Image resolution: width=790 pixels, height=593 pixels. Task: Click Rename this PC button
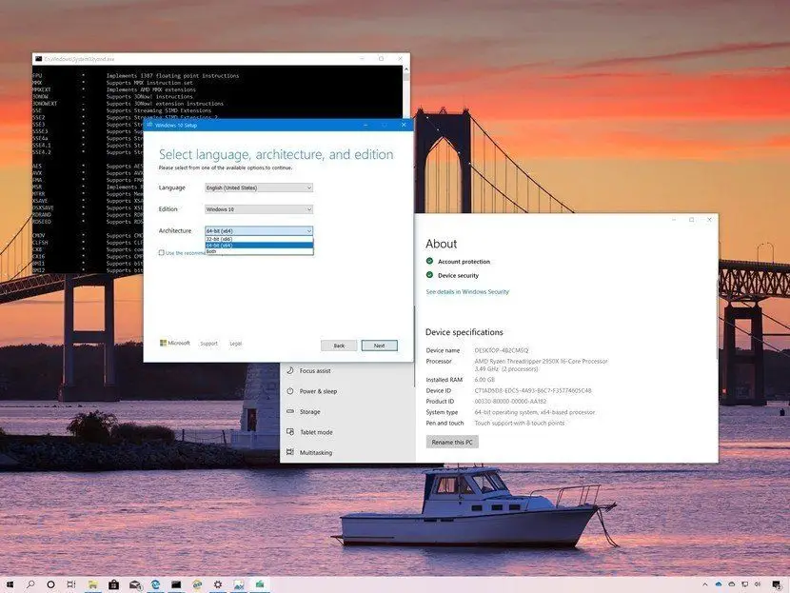tap(452, 442)
